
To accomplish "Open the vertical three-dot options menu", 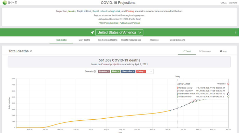I will (236, 32).
